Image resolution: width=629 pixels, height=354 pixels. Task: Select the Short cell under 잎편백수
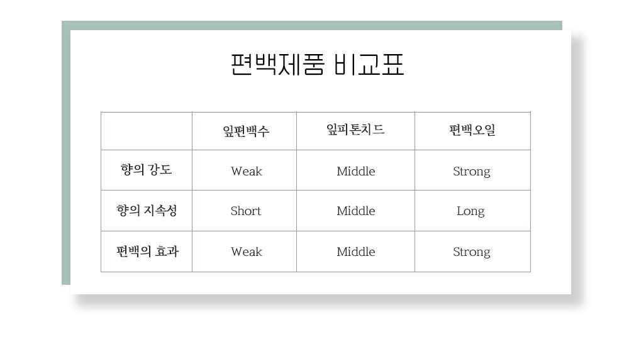click(244, 211)
